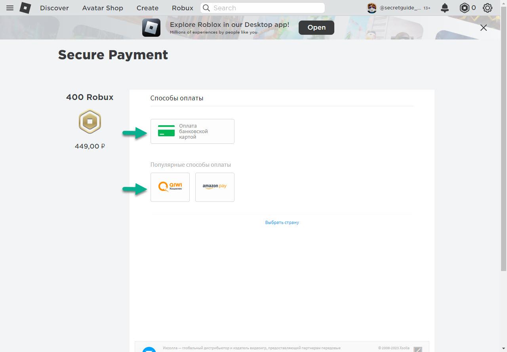The width and height of the screenshot is (507, 352).
Task: Click the Robux balance icon
Action: pyautogui.click(x=464, y=8)
